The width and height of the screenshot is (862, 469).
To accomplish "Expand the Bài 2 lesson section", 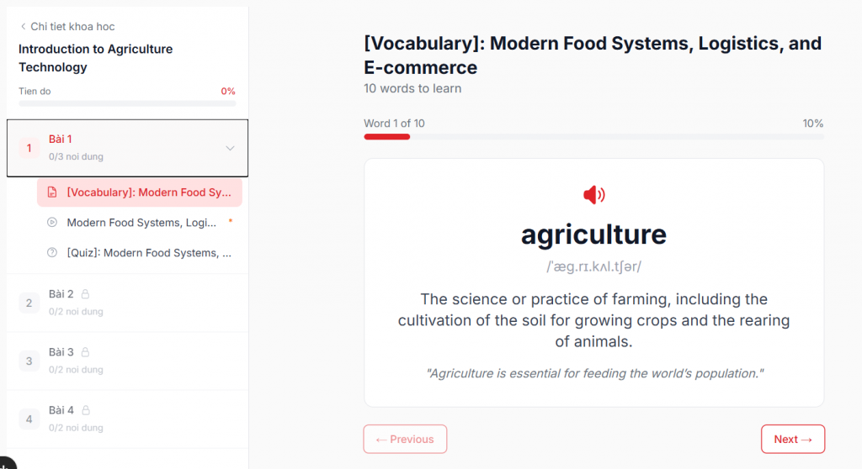I will 126,303.
